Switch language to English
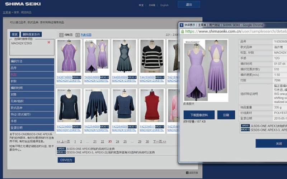Screen dimensions: 287x179 coord(164,5)
